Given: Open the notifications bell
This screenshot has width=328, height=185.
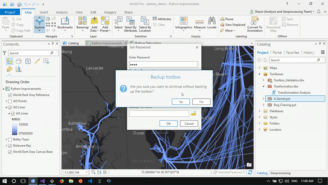Looking at the screenshot, I should coord(319,12).
